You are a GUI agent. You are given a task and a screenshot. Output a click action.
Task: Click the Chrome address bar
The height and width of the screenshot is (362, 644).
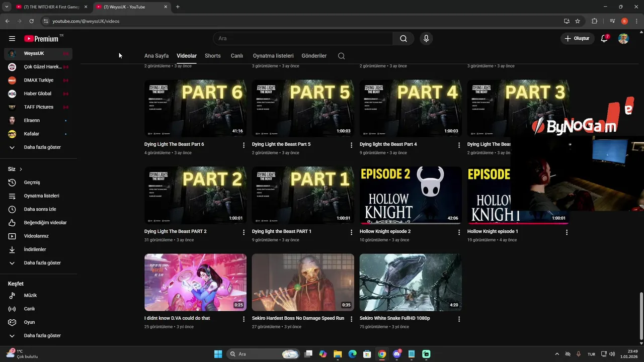302,21
